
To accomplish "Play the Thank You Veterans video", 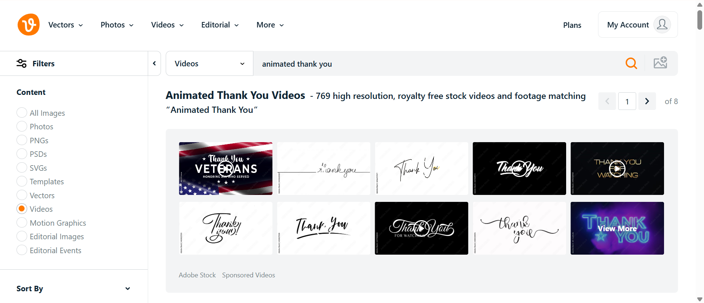I will (x=225, y=169).
